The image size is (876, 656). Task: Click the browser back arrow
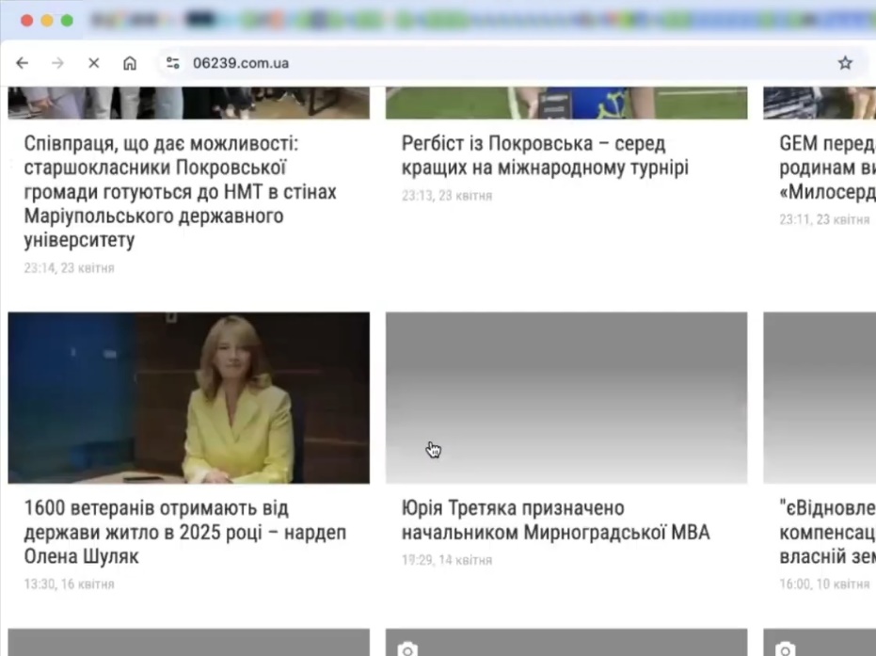click(23, 63)
